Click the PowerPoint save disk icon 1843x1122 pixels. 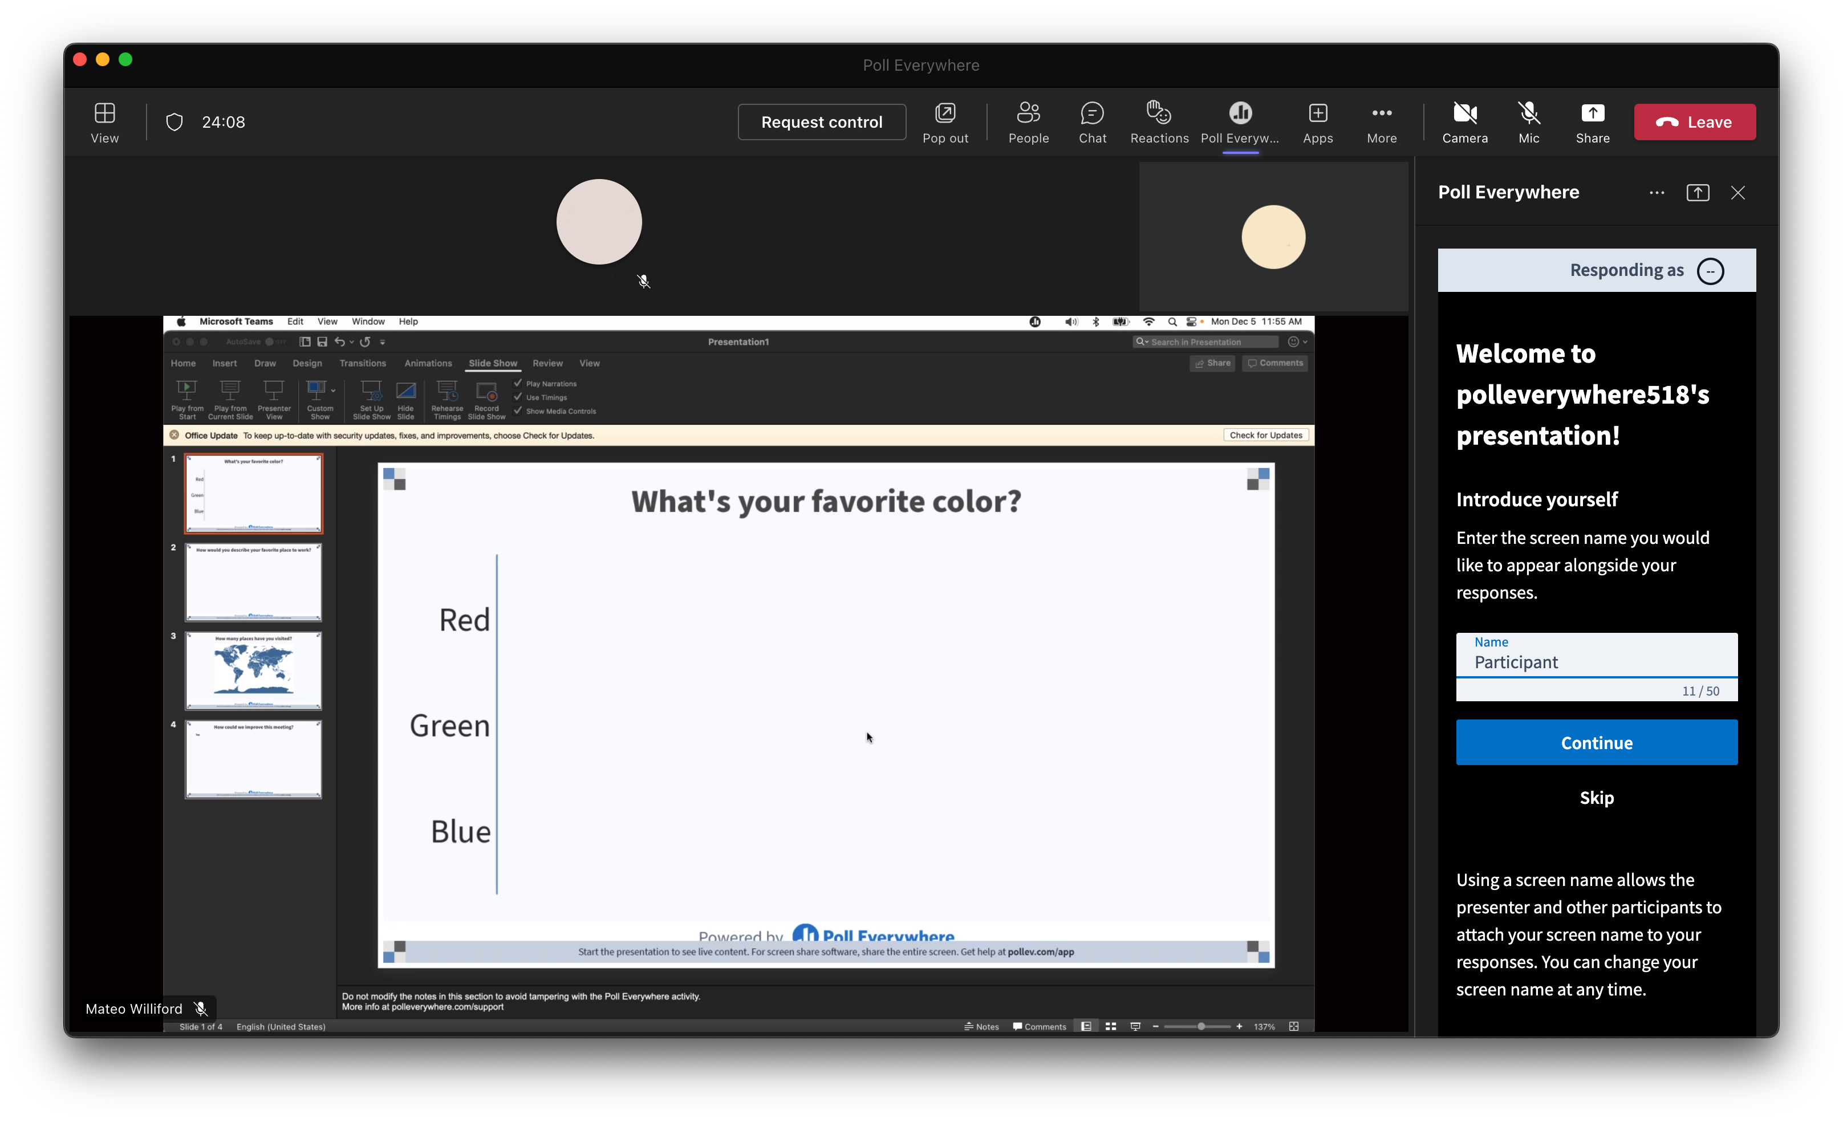tap(322, 342)
